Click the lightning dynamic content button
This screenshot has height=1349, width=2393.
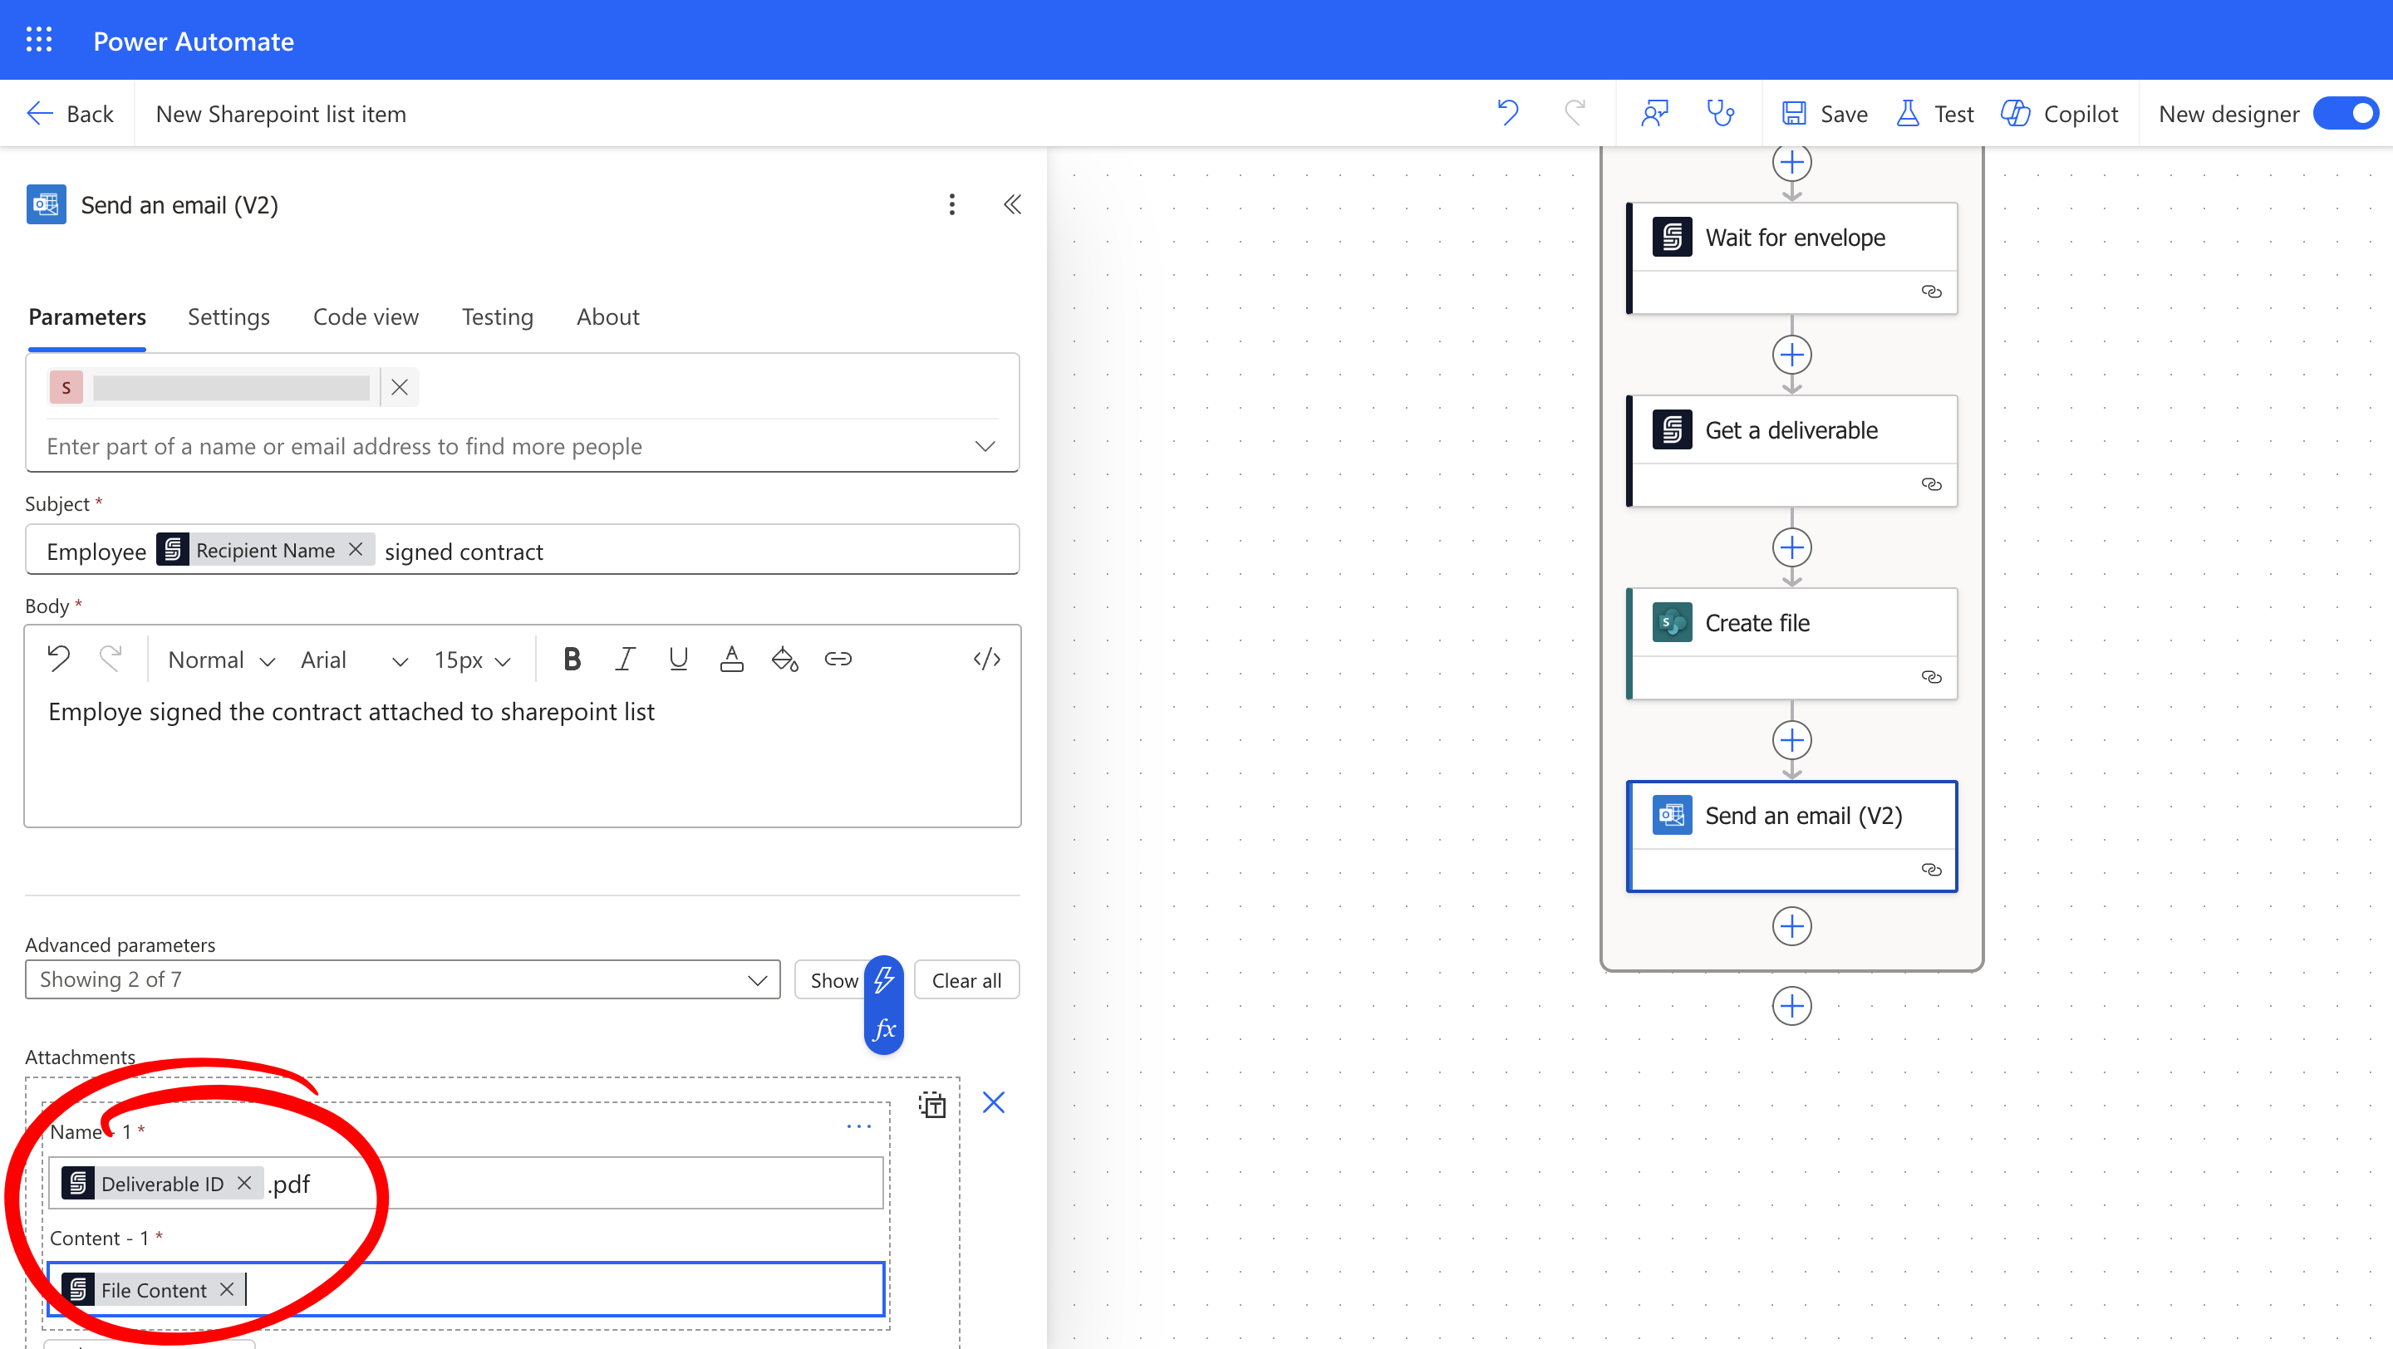pyautogui.click(x=883, y=979)
